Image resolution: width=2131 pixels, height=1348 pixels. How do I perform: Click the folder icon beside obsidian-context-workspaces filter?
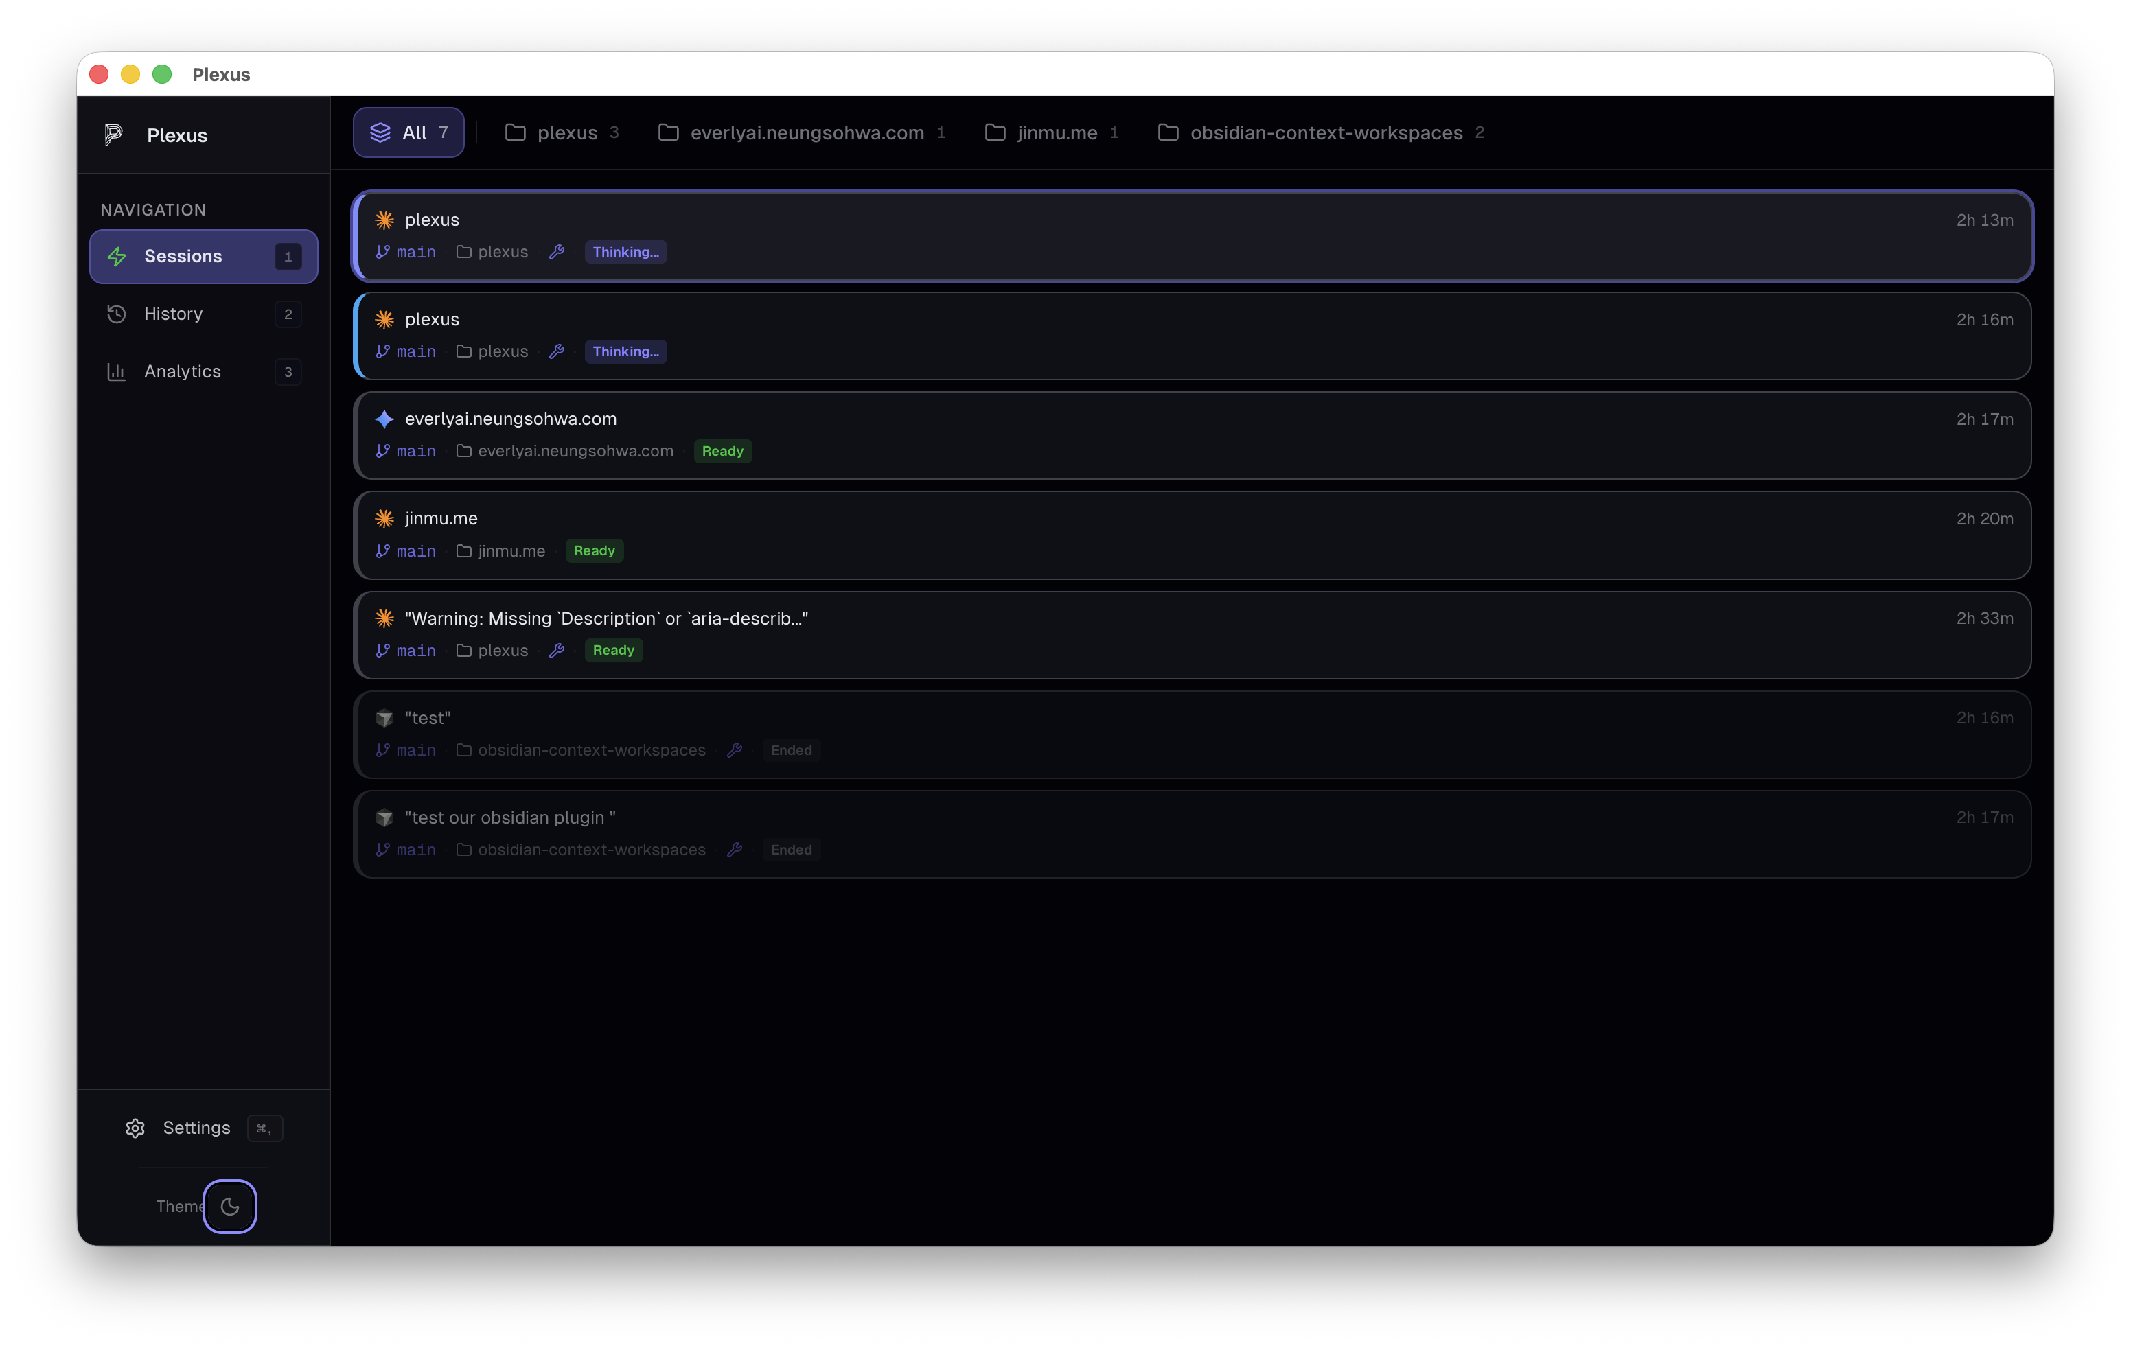click(x=1168, y=132)
